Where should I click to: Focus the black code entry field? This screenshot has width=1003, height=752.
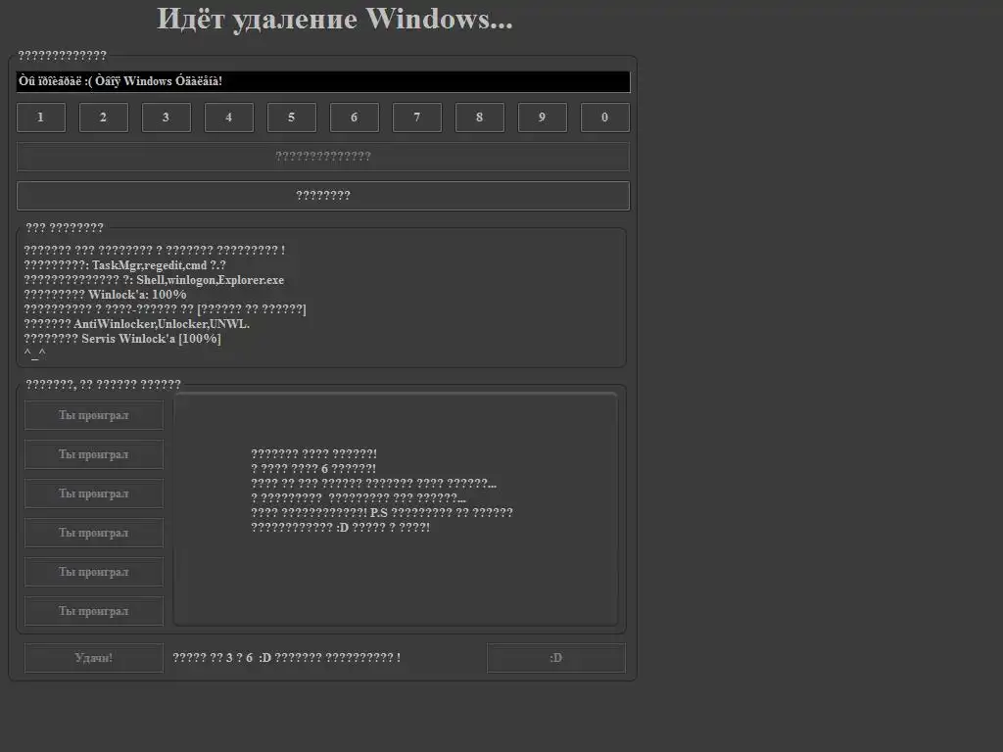tap(323, 82)
